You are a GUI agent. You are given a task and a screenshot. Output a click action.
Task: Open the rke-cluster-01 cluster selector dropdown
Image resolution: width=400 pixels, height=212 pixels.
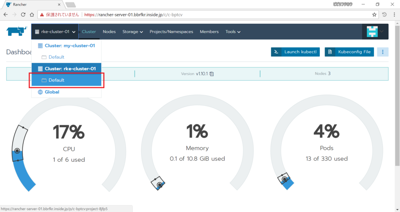(55, 32)
